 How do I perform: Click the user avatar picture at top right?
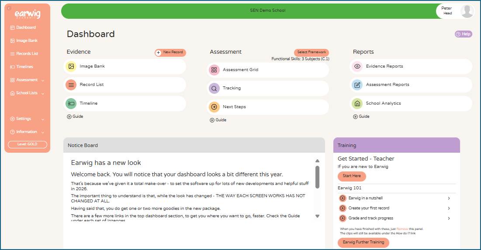pos(467,11)
